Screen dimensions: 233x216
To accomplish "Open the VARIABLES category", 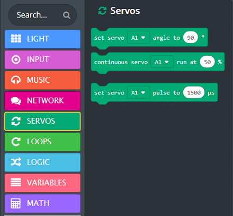I will pyautogui.click(x=42, y=183).
